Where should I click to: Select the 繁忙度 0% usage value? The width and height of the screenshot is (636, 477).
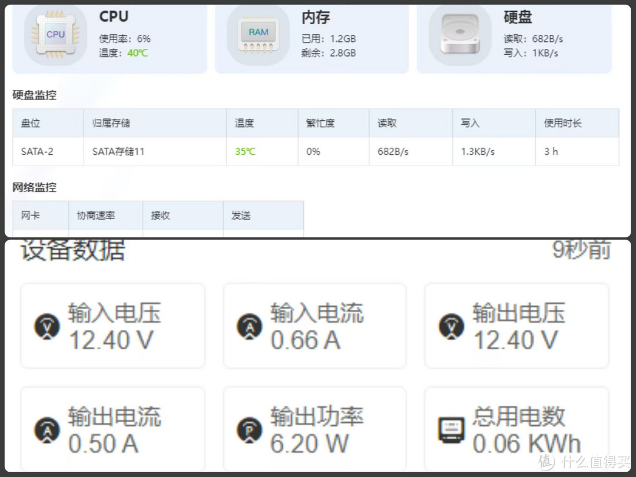coord(312,151)
